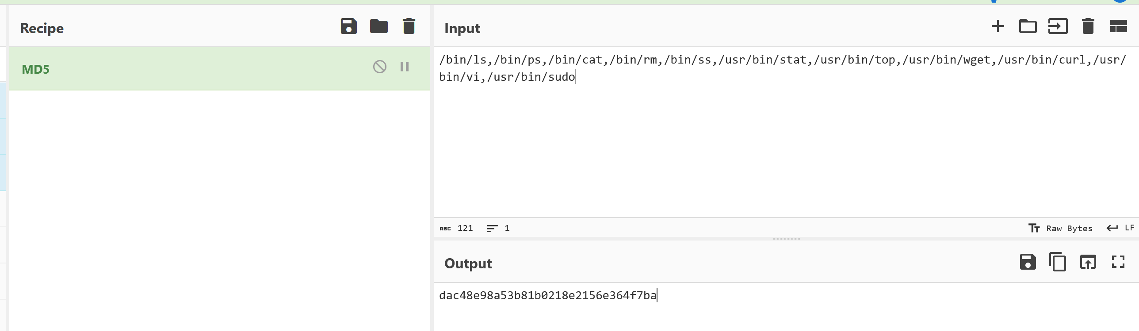Save output to file
Viewport: 1139px width, 331px height.
click(1028, 262)
